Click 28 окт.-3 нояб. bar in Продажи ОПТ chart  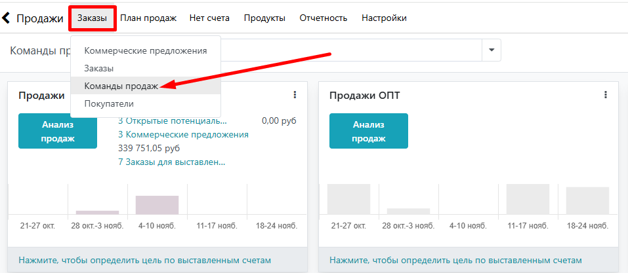(408, 211)
